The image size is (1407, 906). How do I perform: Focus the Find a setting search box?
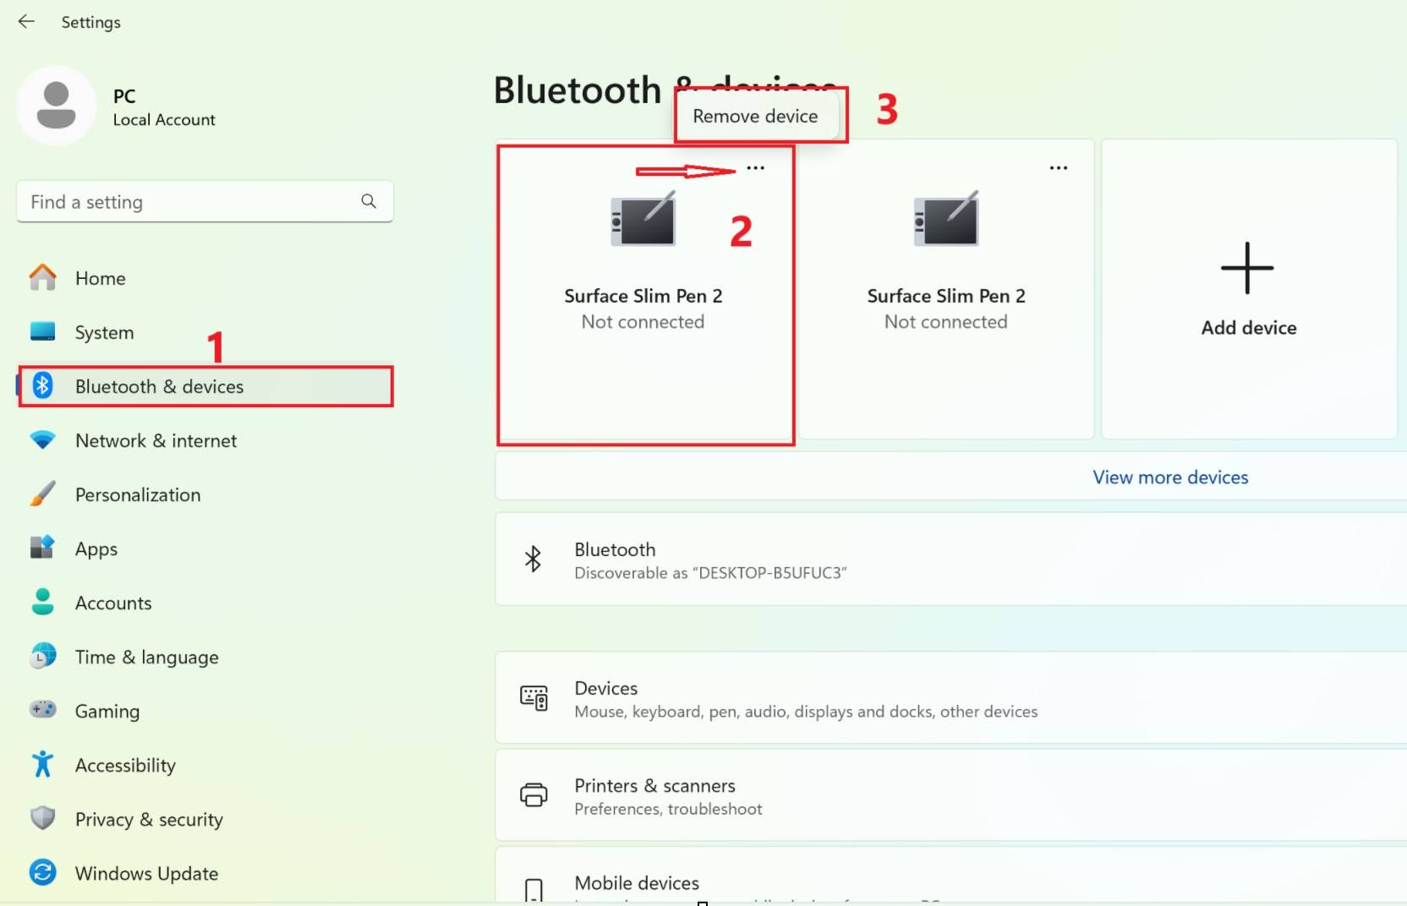click(x=205, y=201)
